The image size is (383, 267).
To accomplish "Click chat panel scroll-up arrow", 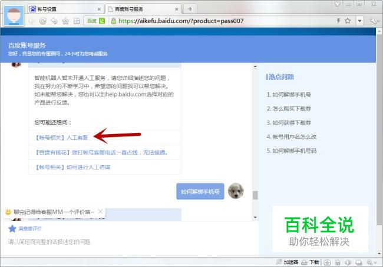I will click(x=255, y=66).
